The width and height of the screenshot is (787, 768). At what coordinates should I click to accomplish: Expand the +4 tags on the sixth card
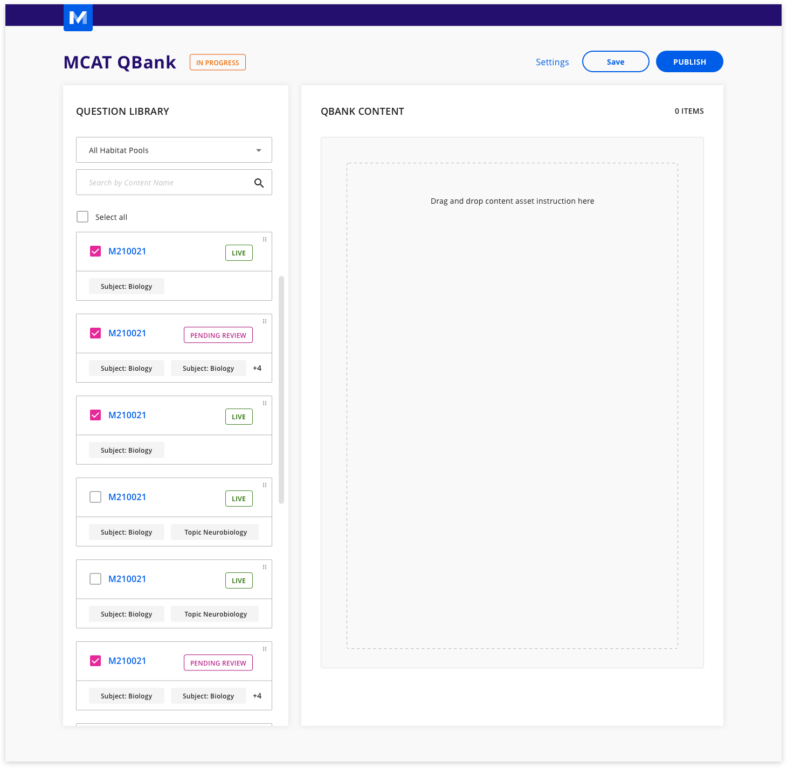(257, 696)
